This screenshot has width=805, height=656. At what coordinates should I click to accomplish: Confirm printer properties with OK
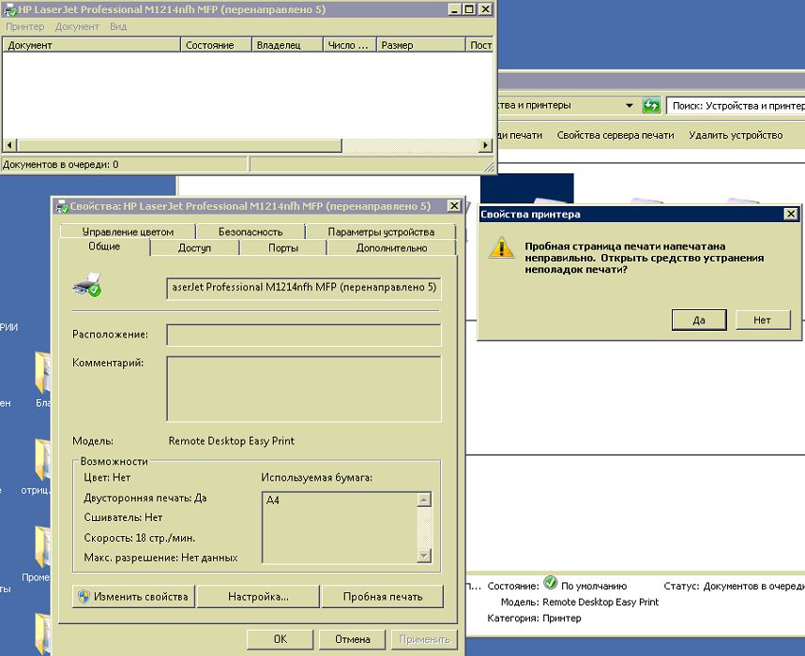click(x=281, y=639)
